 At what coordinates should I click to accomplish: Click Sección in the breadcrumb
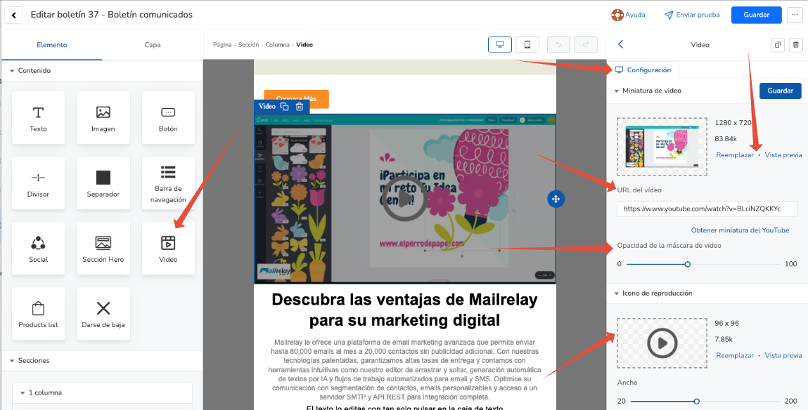(x=248, y=45)
